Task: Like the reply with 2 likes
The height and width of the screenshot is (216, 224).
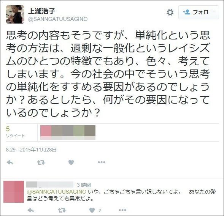Action: point(95,210)
